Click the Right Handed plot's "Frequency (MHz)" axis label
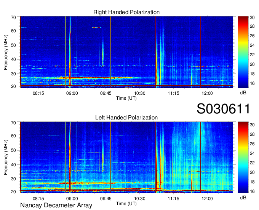Screen dimensions: 259x210 6,52
